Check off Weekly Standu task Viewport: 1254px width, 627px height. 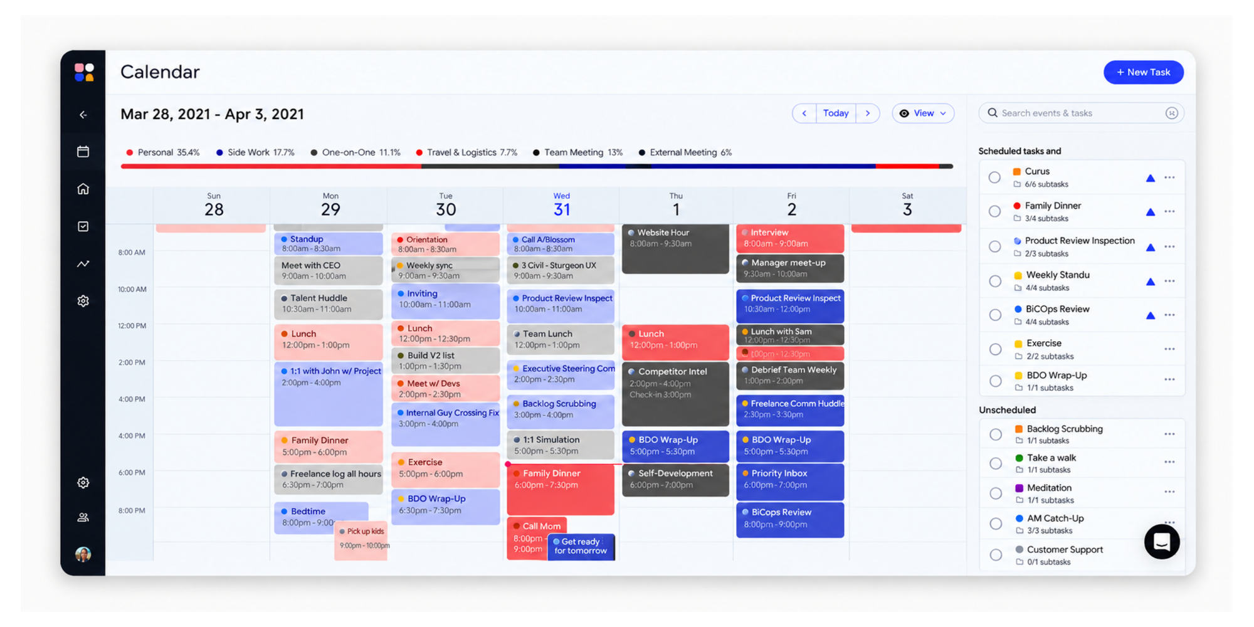tap(994, 281)
